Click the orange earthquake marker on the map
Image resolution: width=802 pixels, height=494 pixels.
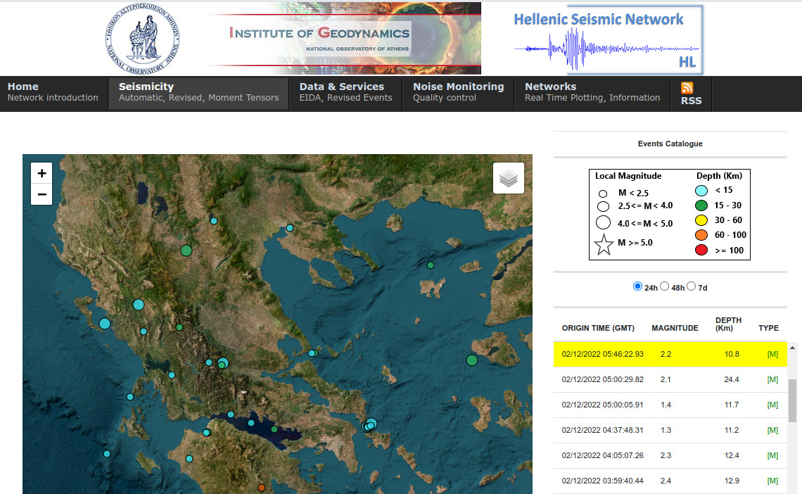coord(262,488)
